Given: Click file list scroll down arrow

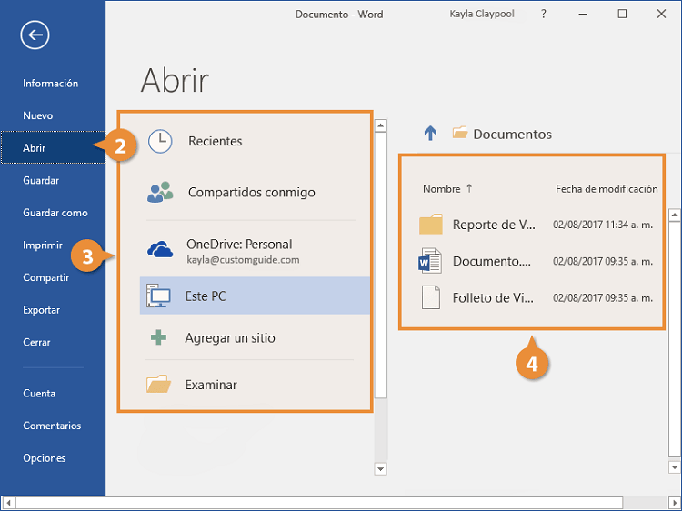Looking at the screenshot, I should (x=675, y=467).
